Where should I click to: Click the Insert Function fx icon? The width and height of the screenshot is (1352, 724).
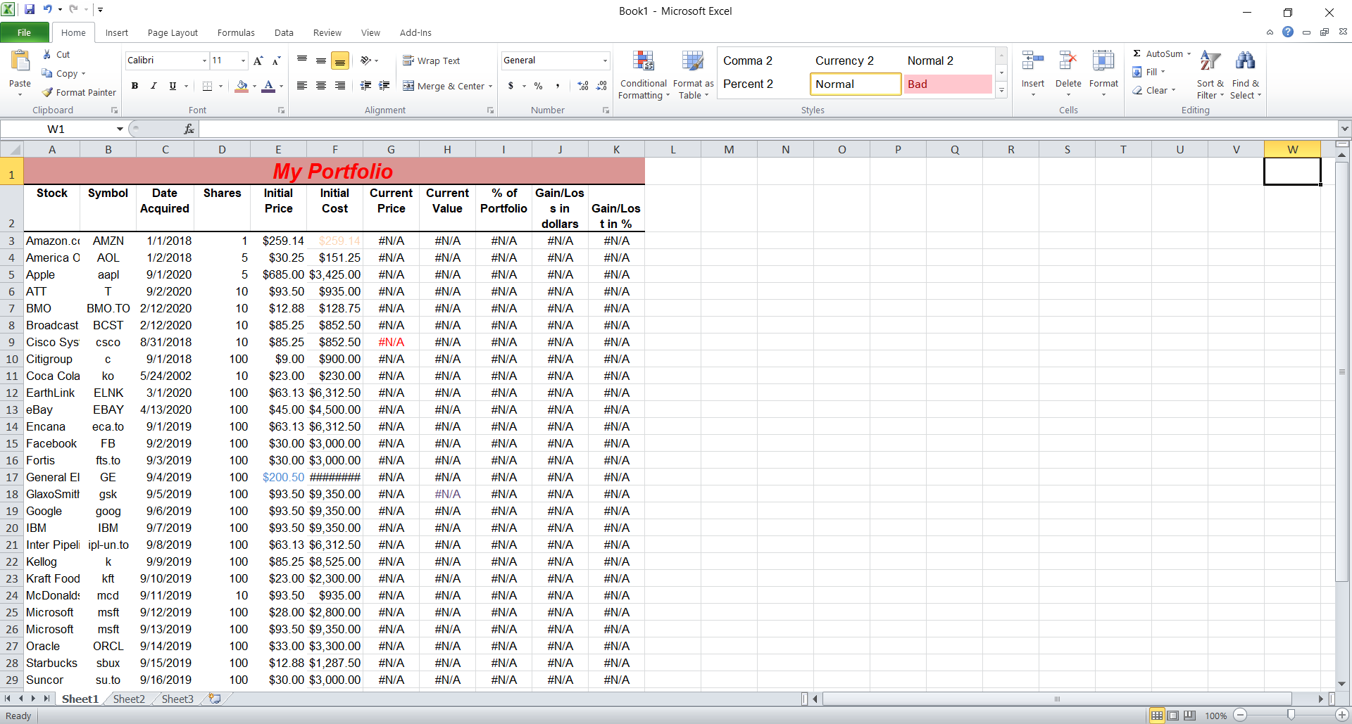tap(189, 129)
